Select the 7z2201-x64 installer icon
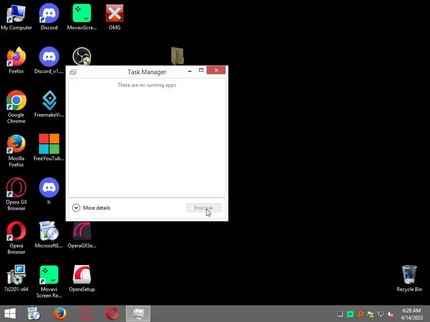430x322 pixels. (16, 278)
